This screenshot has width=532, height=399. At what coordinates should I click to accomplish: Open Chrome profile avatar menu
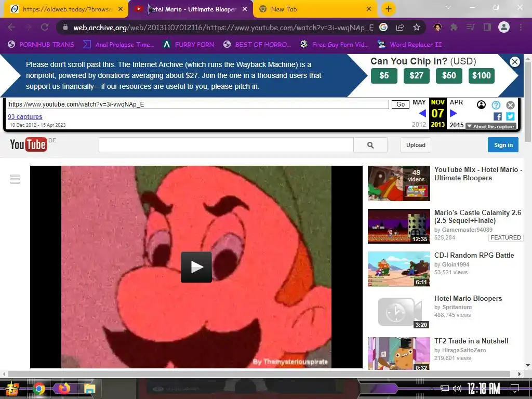(x=504, y=27)
